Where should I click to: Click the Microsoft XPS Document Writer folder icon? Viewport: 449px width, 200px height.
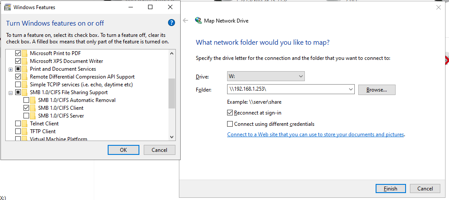point(25,61)
